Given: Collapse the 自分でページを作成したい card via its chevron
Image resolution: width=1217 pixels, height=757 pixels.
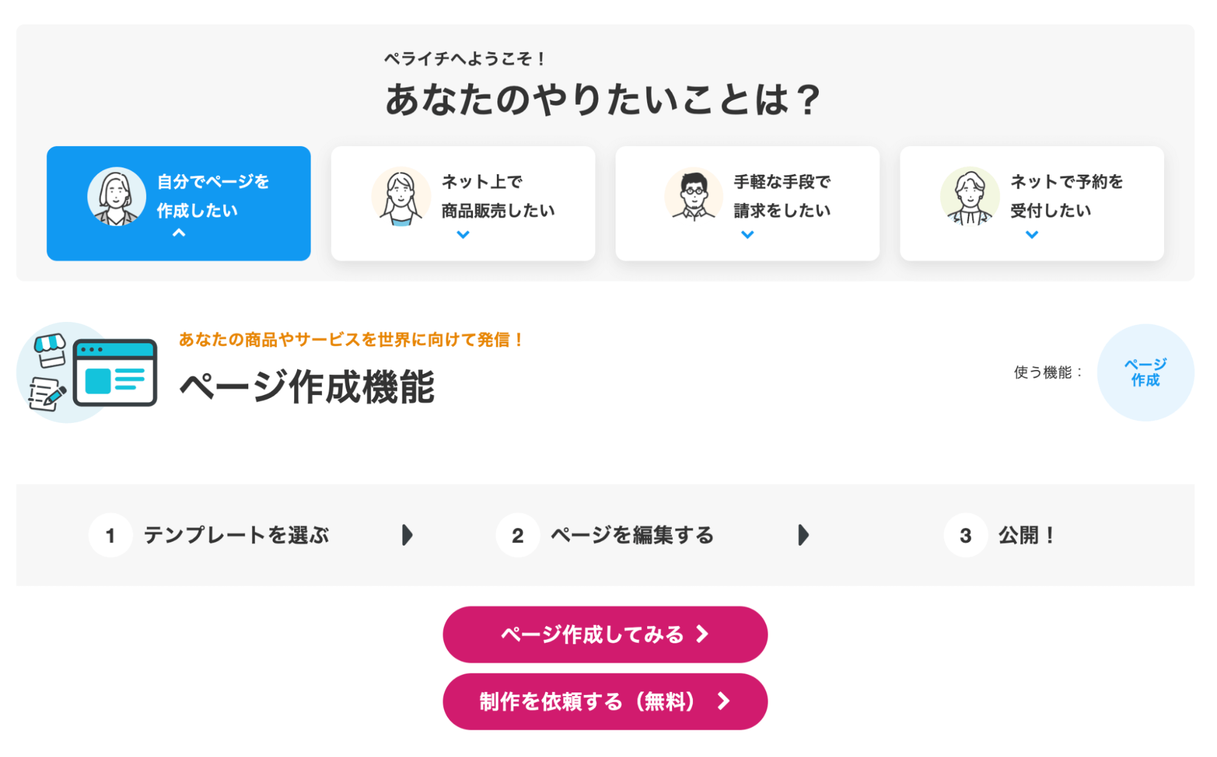Looking at the screenshot, I should 178,234.
